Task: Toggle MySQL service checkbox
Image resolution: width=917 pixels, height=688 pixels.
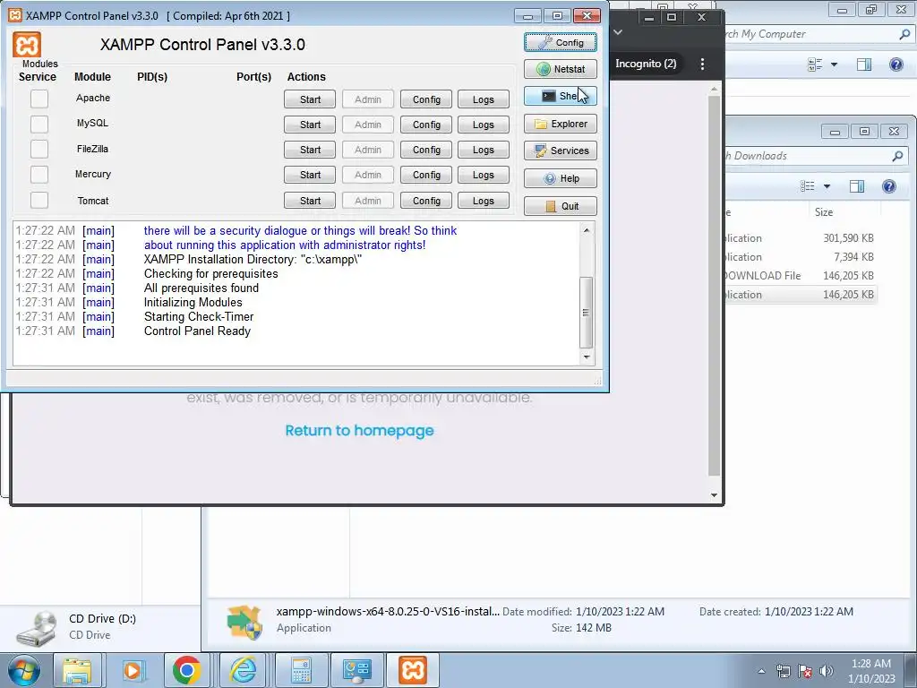Action: [x=39, y=124]
